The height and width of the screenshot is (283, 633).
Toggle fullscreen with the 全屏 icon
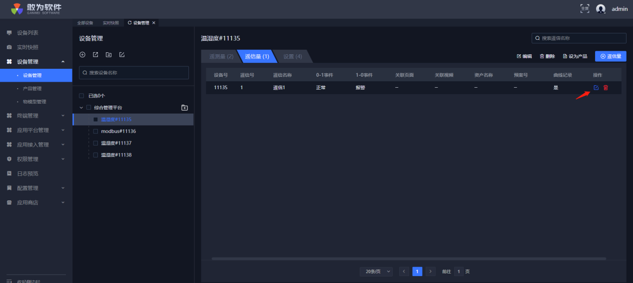(x=585, y=8)
